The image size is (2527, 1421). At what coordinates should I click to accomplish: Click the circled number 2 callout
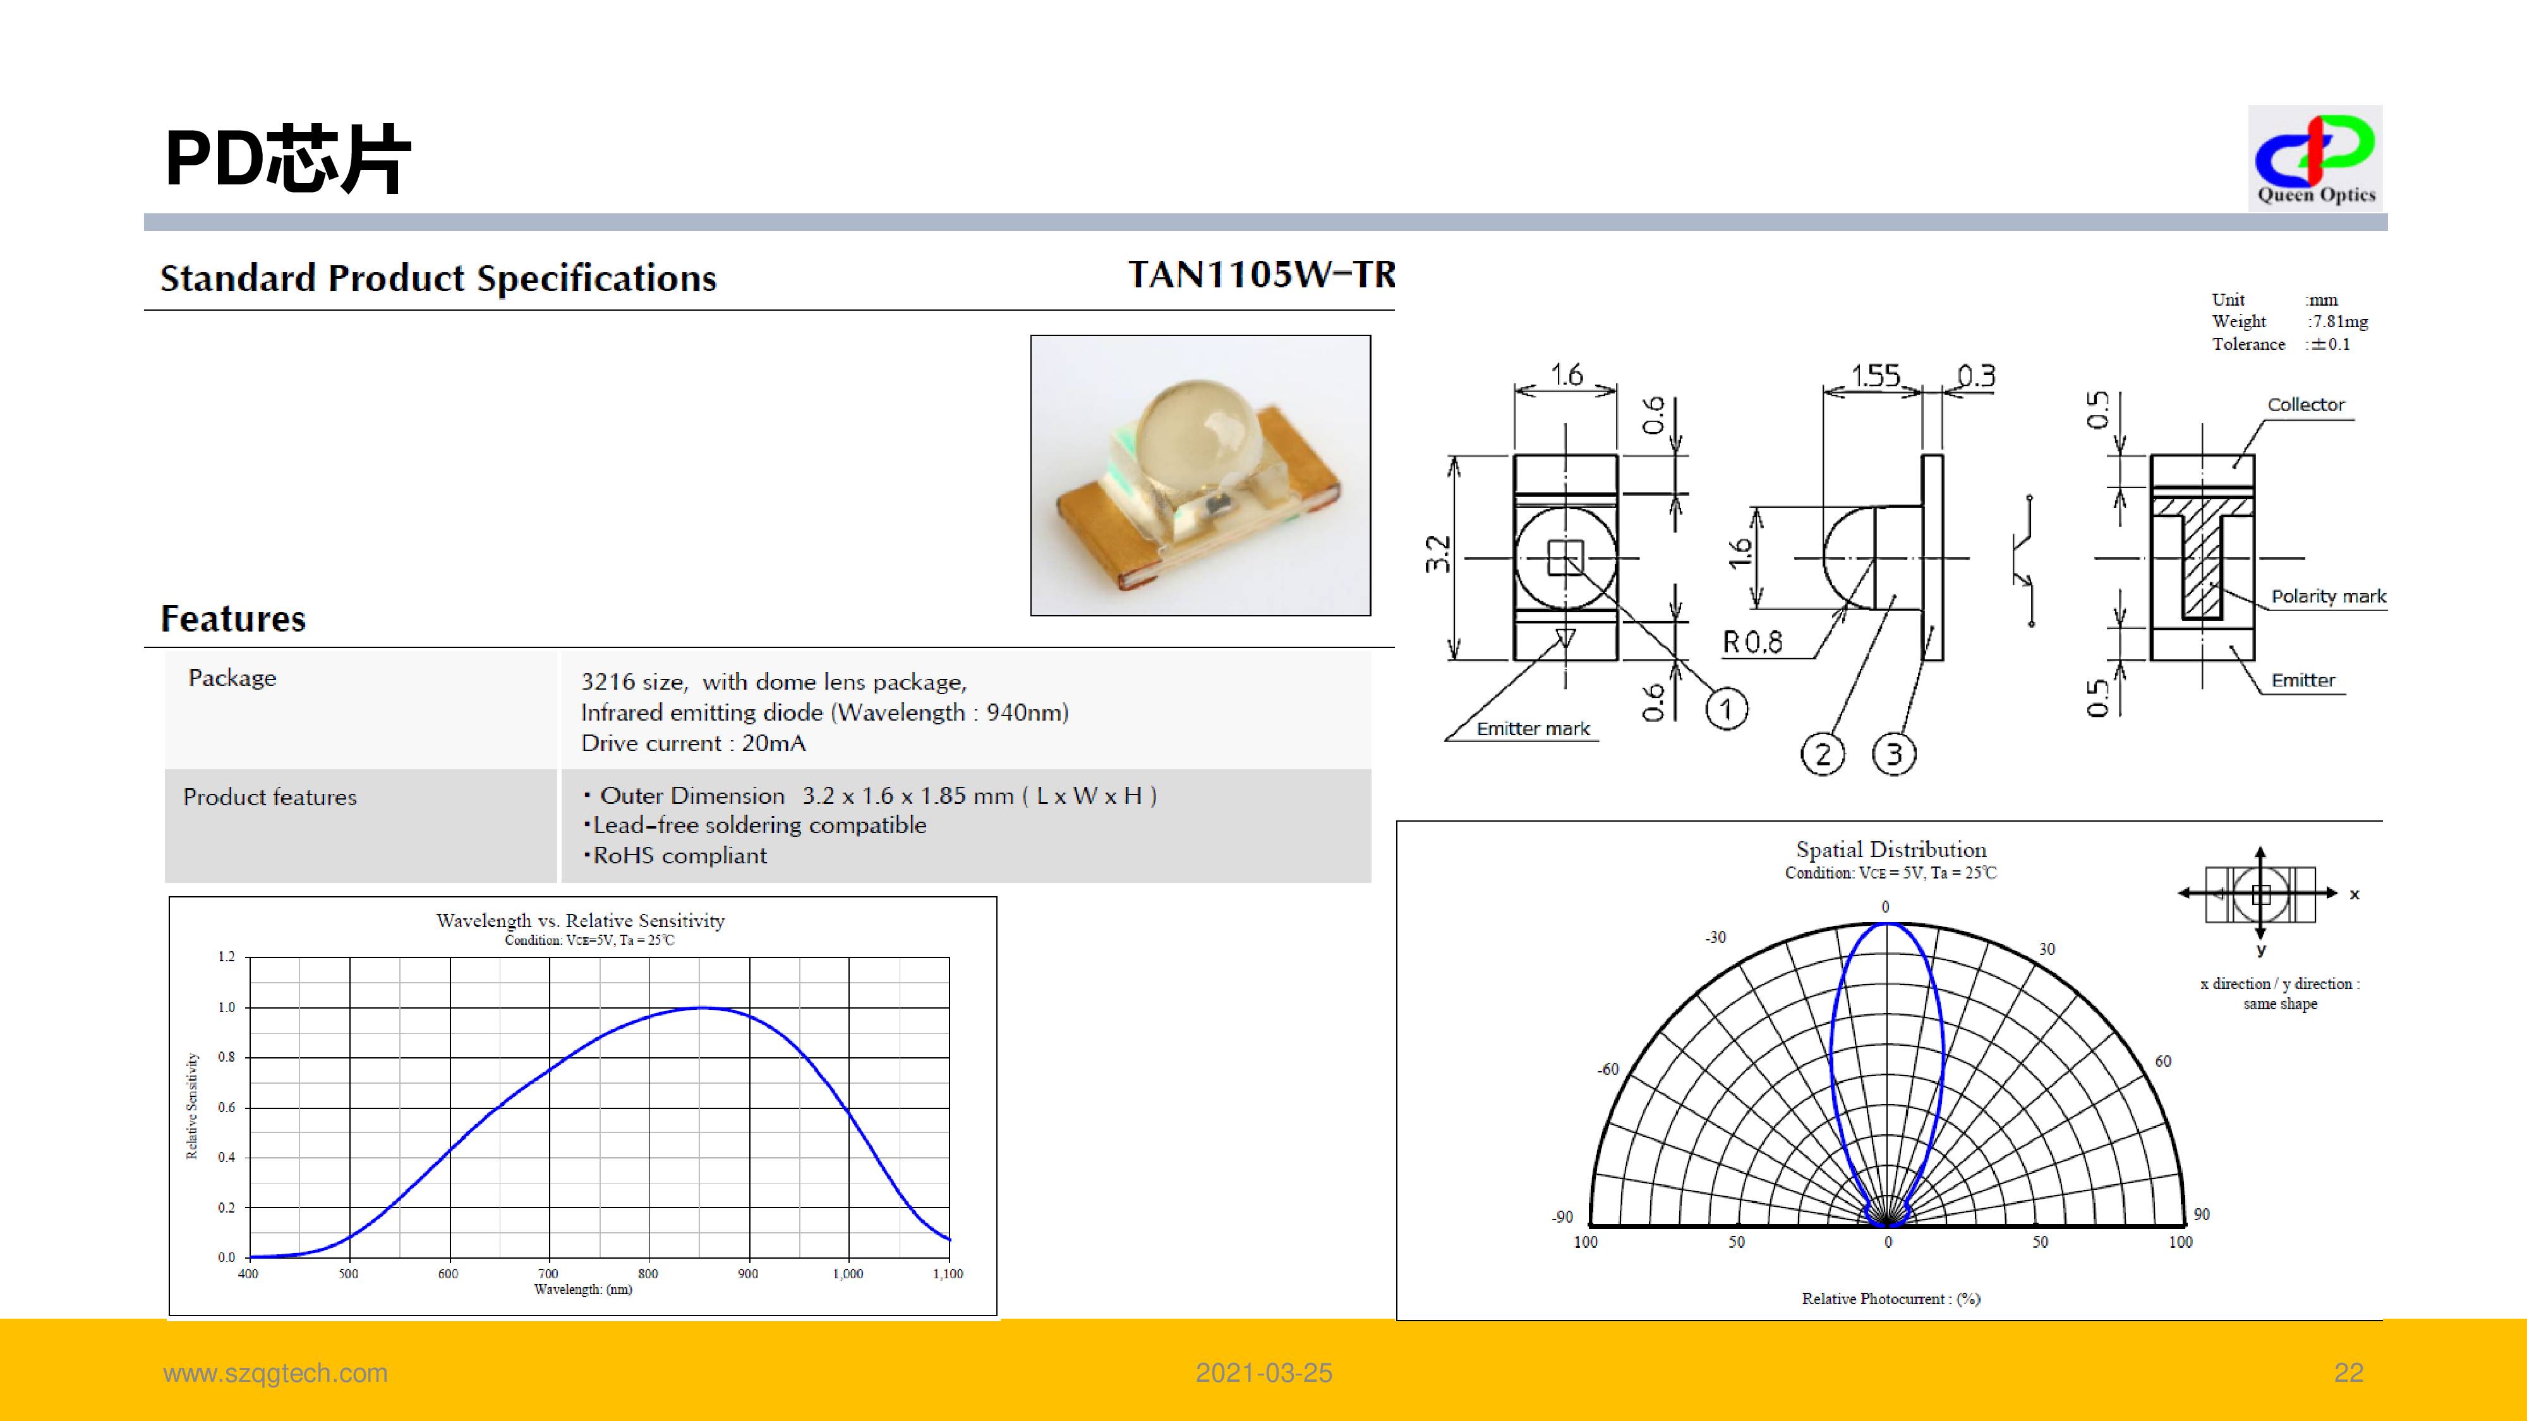pyautogui.click(x=1823, y=754)
